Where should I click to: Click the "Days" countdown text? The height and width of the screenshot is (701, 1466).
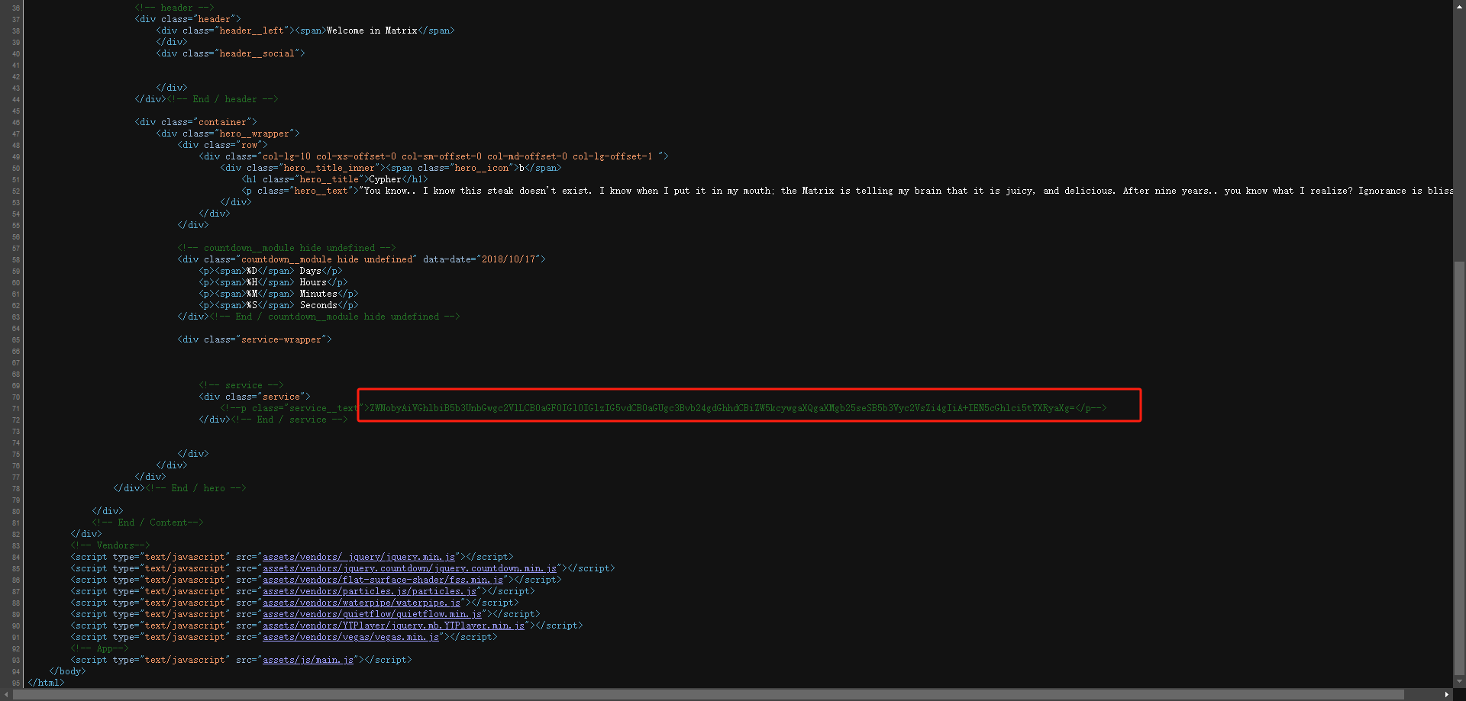[310, 271]
